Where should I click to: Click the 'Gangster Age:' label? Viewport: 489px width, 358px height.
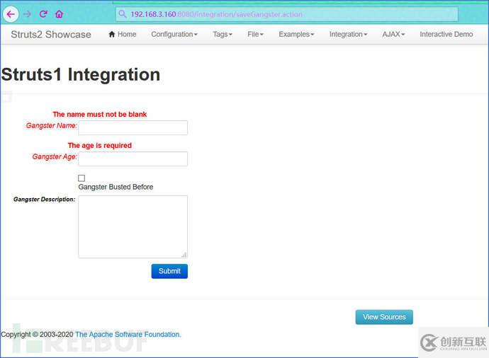(x=55, y=156)
